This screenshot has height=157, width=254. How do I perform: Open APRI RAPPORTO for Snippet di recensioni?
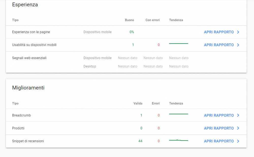click(218, 141)
